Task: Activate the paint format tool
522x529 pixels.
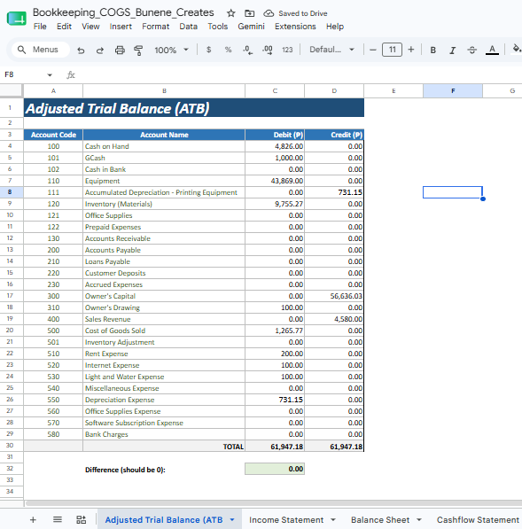Action: click(138, 51)
